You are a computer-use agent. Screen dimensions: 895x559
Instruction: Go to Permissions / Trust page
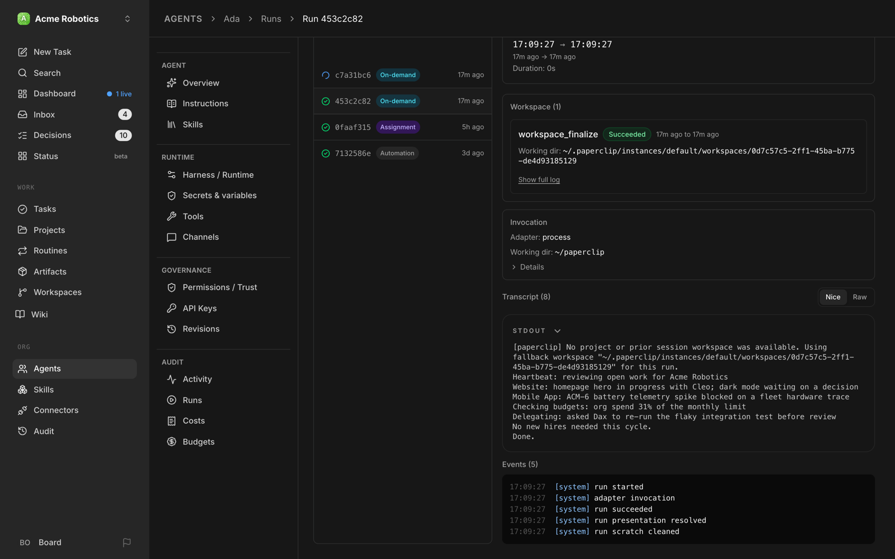click(223, 287)
